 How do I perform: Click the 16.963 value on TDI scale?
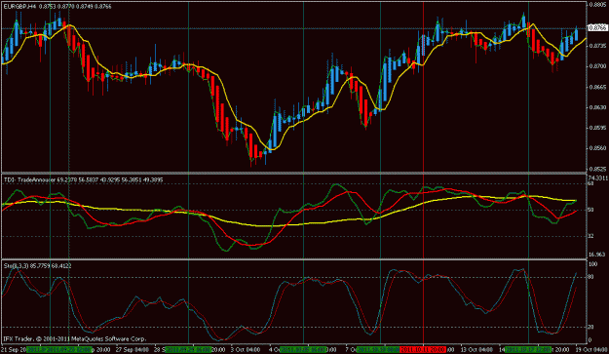(597, 255)
